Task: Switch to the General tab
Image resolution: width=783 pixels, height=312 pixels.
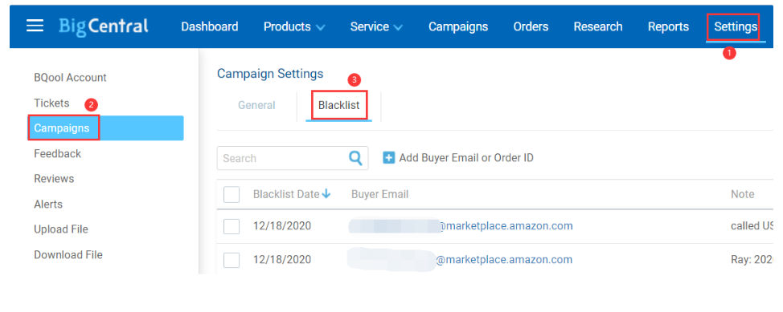Action: click(x=256, y=105)
